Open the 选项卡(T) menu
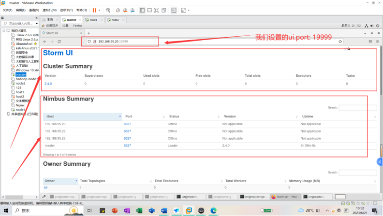 66,10
